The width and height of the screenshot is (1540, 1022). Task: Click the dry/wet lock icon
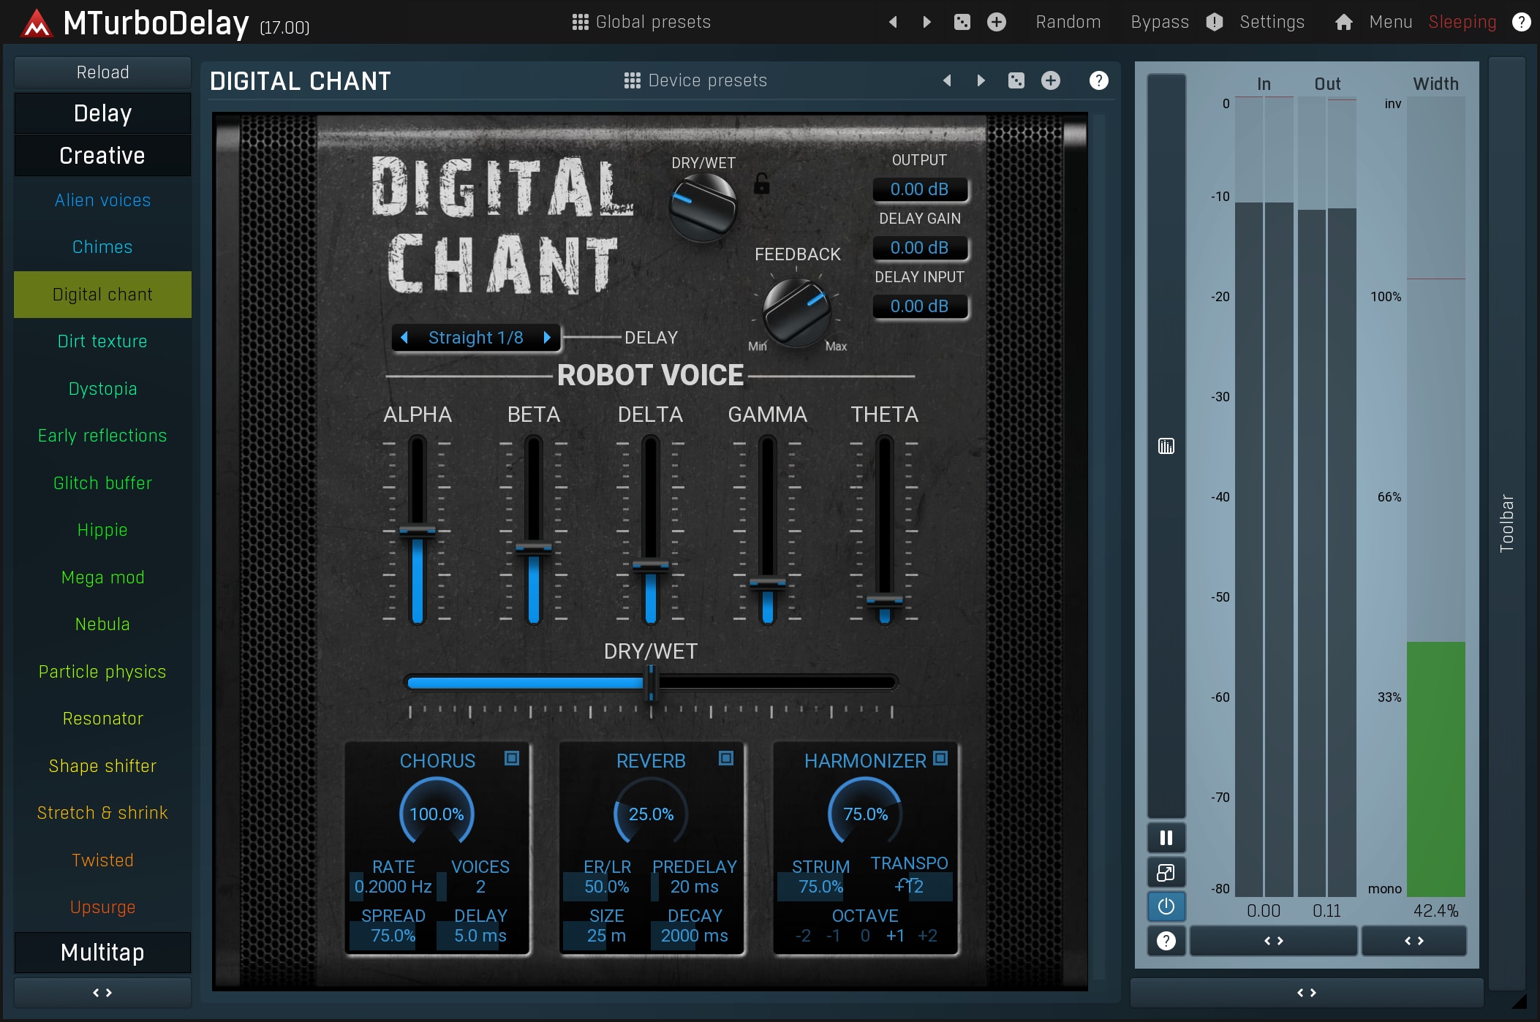(x=761, y=183)
